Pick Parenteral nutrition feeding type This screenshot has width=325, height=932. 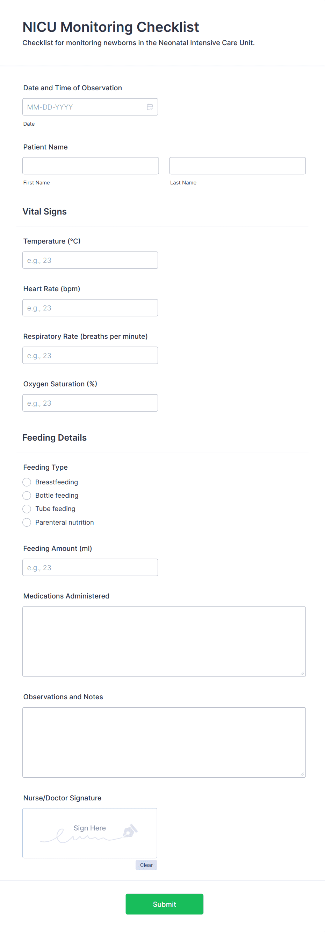point(26,522)
